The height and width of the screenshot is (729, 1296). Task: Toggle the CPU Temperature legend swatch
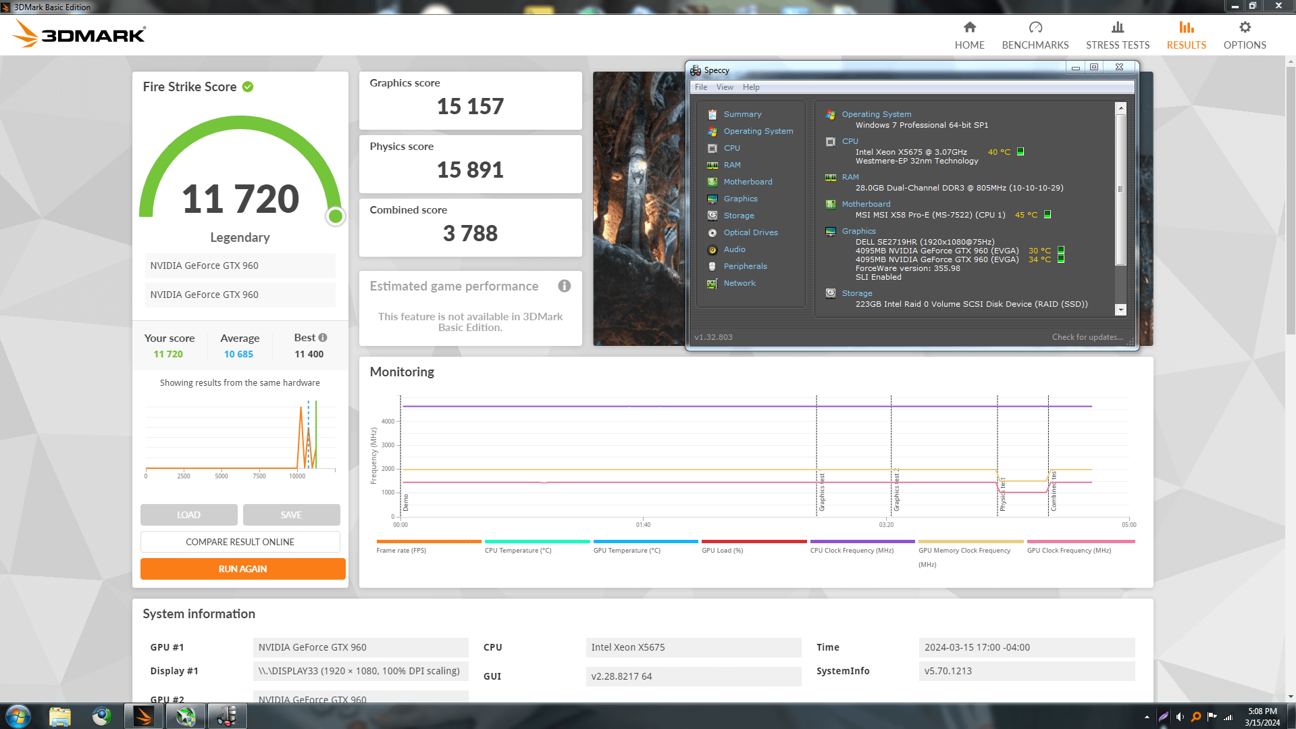click(x=538, y=541)
